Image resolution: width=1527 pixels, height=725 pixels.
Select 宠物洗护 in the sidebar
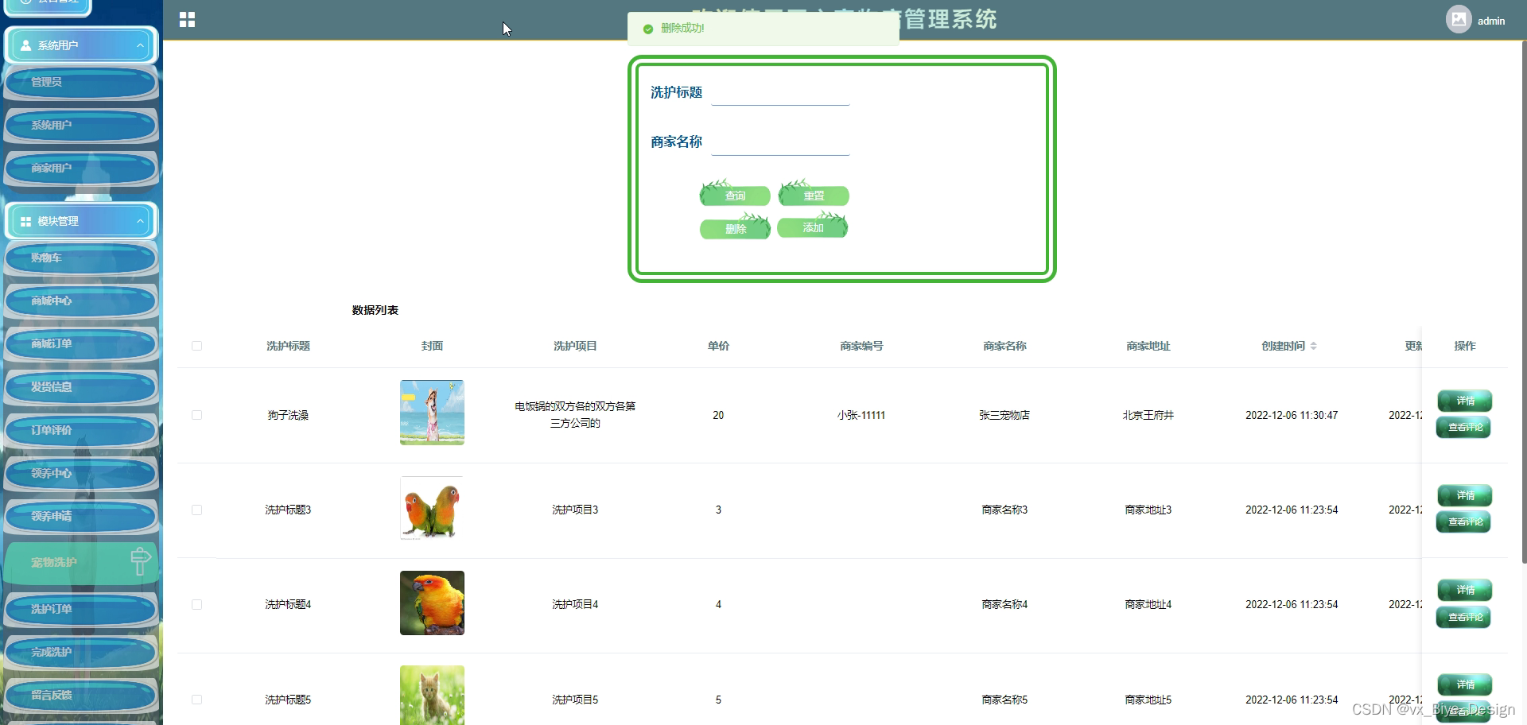pos(81,562)
